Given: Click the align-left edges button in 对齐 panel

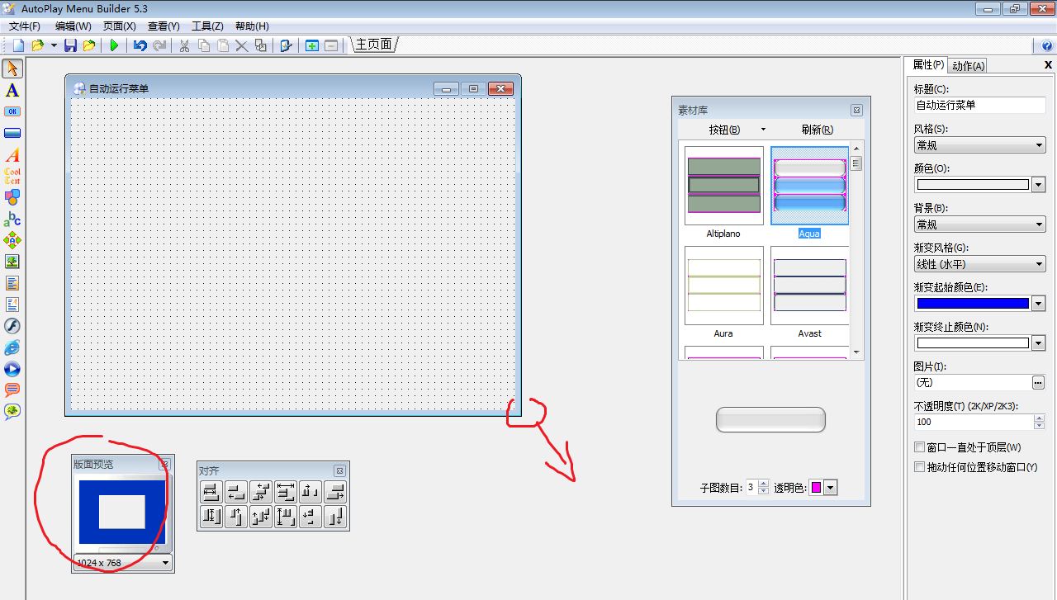Looking at the screenshot, I should pyautogui.click(x=236, y=493).
